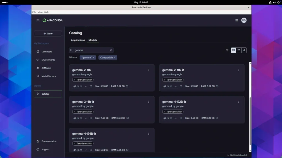Switch to chart comparison view
Viewport: 282px width, 158px height.
pyautogui.click(x=244, y=50)
